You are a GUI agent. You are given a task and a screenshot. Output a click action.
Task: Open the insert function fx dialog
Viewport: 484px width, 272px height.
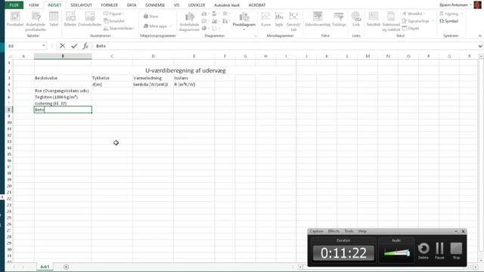coord(85,46)
